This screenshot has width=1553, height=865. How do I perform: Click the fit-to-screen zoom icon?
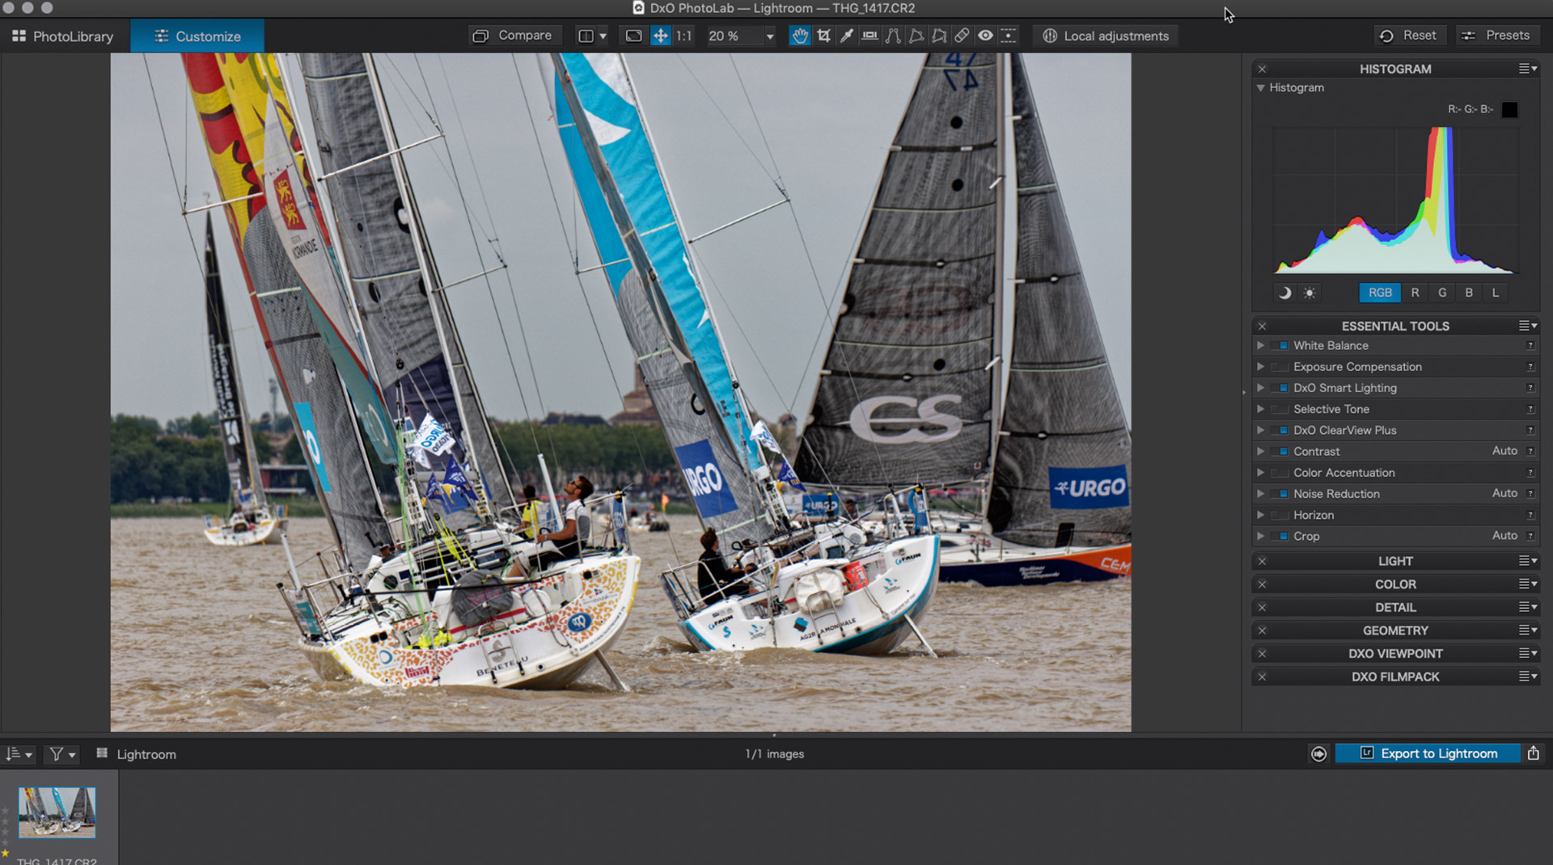pyautogui.click(x=633, y=36)
